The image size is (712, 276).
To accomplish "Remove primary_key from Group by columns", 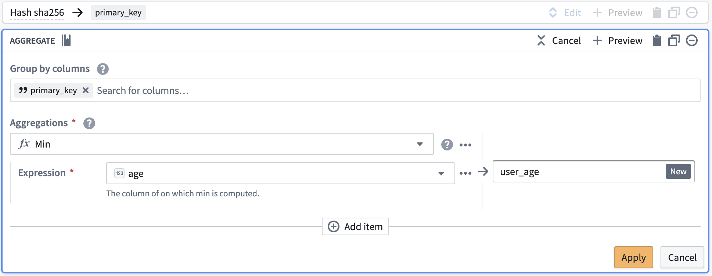I will click(x=85, y=90).
